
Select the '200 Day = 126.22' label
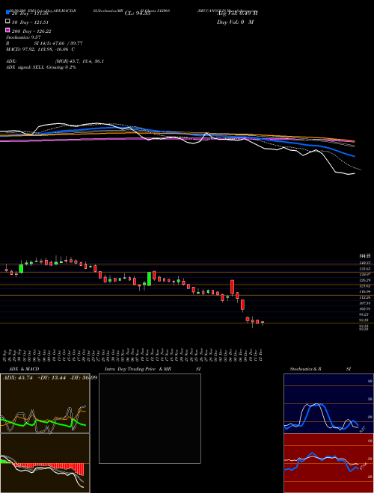31,31
